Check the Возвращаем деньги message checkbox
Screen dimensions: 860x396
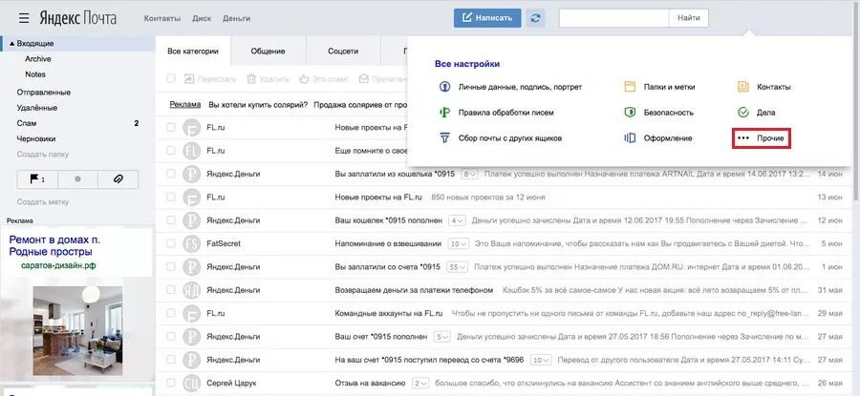171,290
